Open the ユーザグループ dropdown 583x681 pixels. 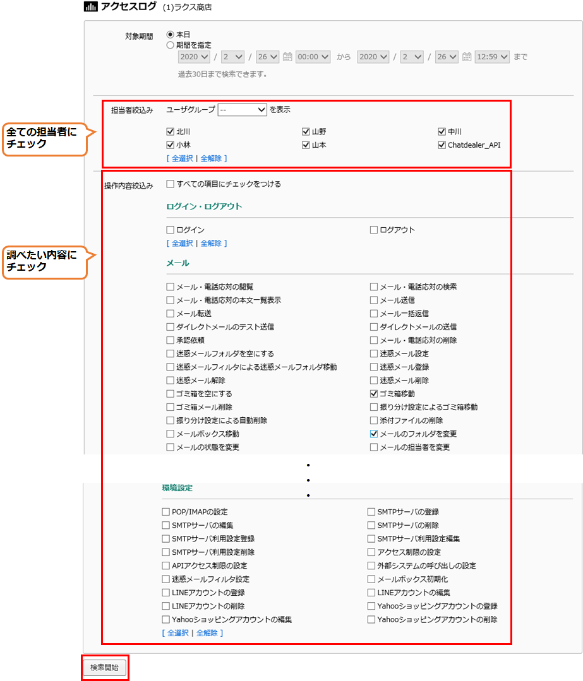point(242,110)
